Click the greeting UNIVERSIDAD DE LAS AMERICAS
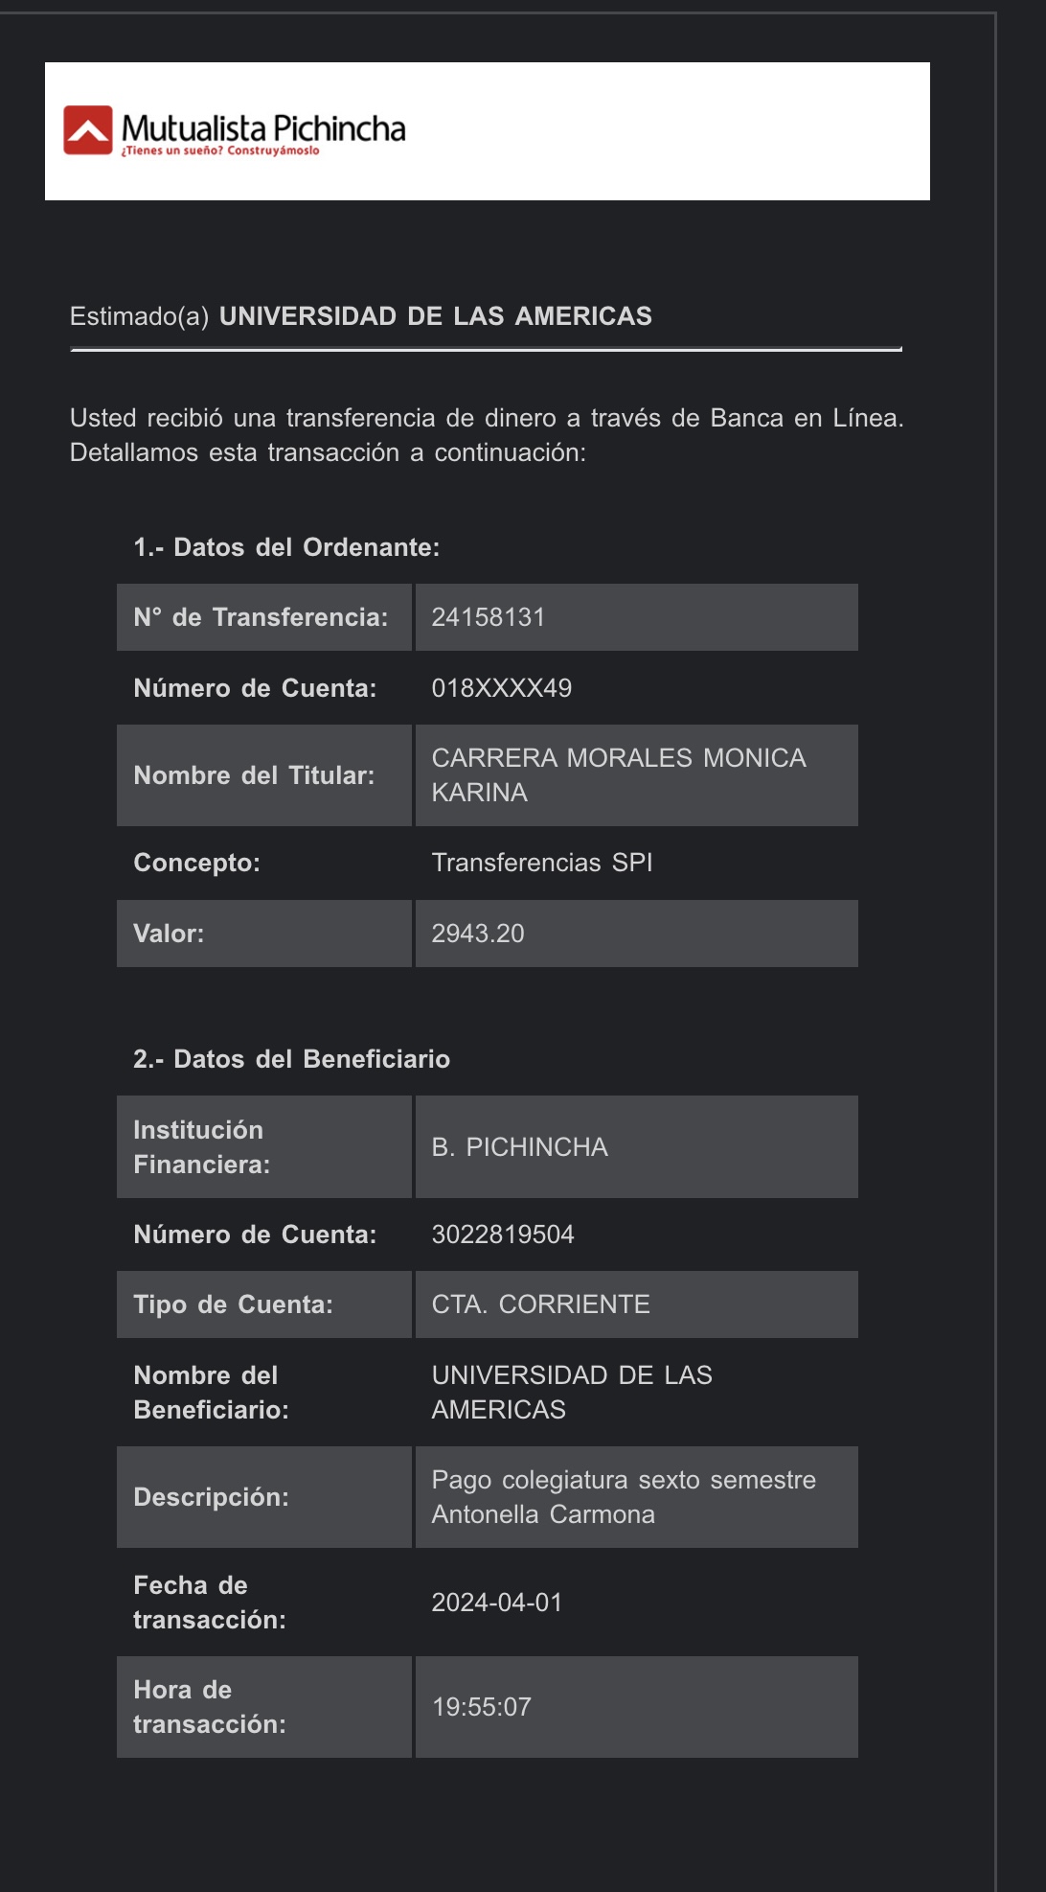 pos(435,316)
